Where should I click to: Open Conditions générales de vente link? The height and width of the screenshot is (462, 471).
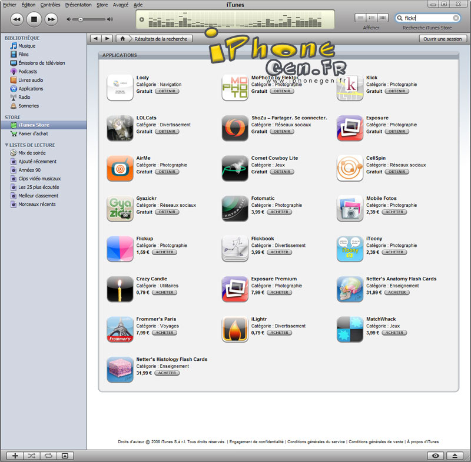tap(376, 442)
